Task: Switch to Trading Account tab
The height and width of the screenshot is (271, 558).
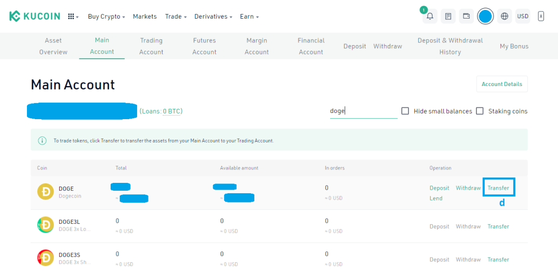Action: pos(151,46)
